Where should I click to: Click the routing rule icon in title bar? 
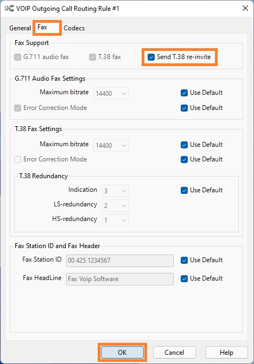pyautogui.click(x=9, y=9)
